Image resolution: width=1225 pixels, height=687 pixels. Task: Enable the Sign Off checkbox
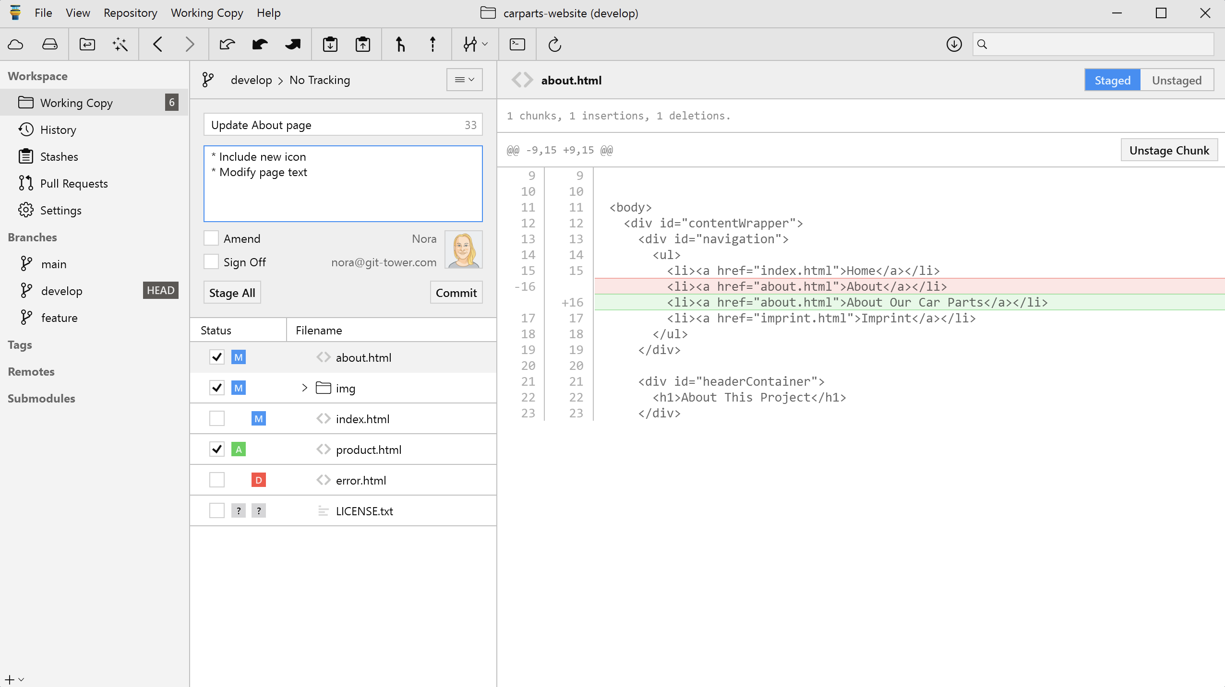coord(211,262)
